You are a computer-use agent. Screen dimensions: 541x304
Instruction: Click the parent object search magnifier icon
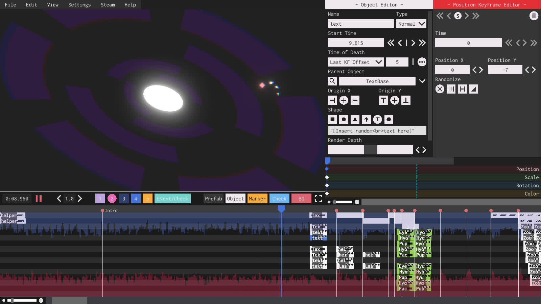[x=332, y=81]
